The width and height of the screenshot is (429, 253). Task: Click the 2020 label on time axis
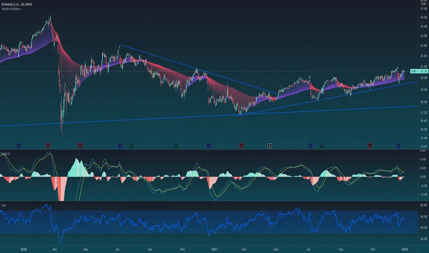[24, 249]
